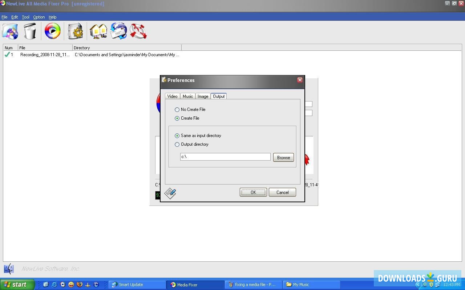The width and height of the screenshot is (465, 290).
Task: Open the My Music taskbar window
Action: click(x=312, y=285)
